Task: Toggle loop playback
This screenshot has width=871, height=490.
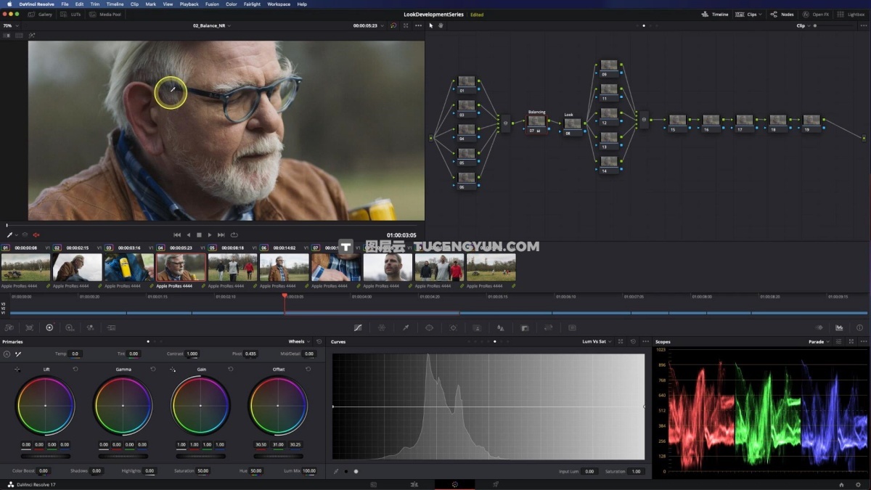Action: pos(234,235)
